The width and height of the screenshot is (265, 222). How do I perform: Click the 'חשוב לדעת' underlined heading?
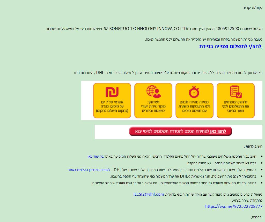[x=253, y=146]
